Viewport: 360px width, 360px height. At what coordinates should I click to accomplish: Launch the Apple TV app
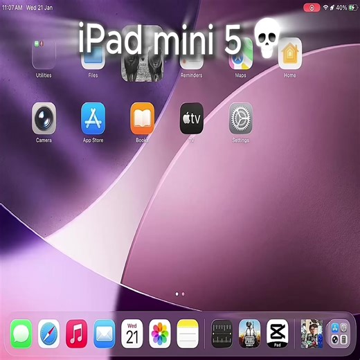point(192,118)
